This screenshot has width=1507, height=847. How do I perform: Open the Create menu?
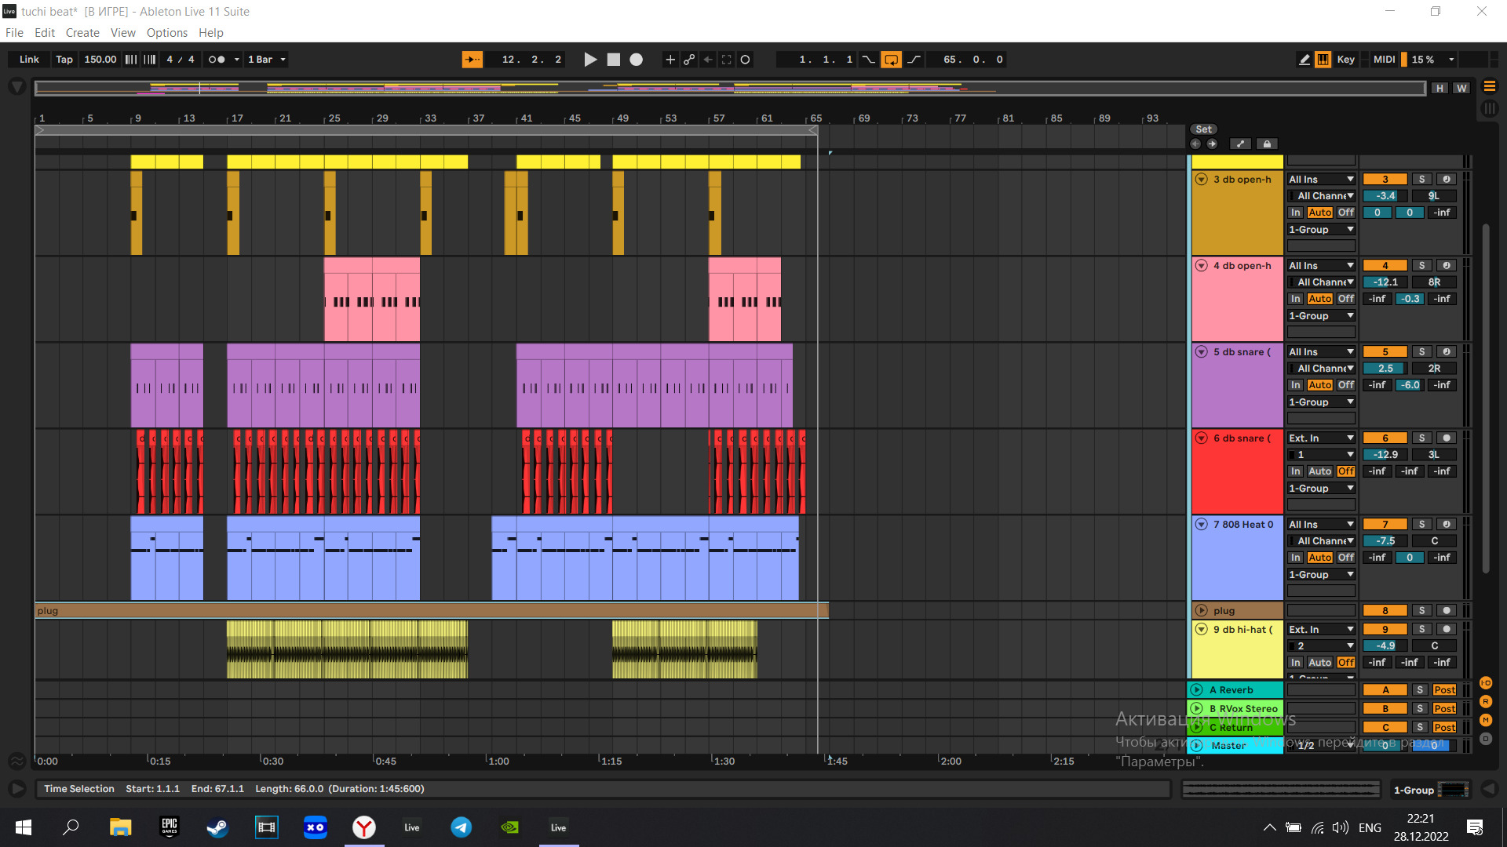coord(82,33)
